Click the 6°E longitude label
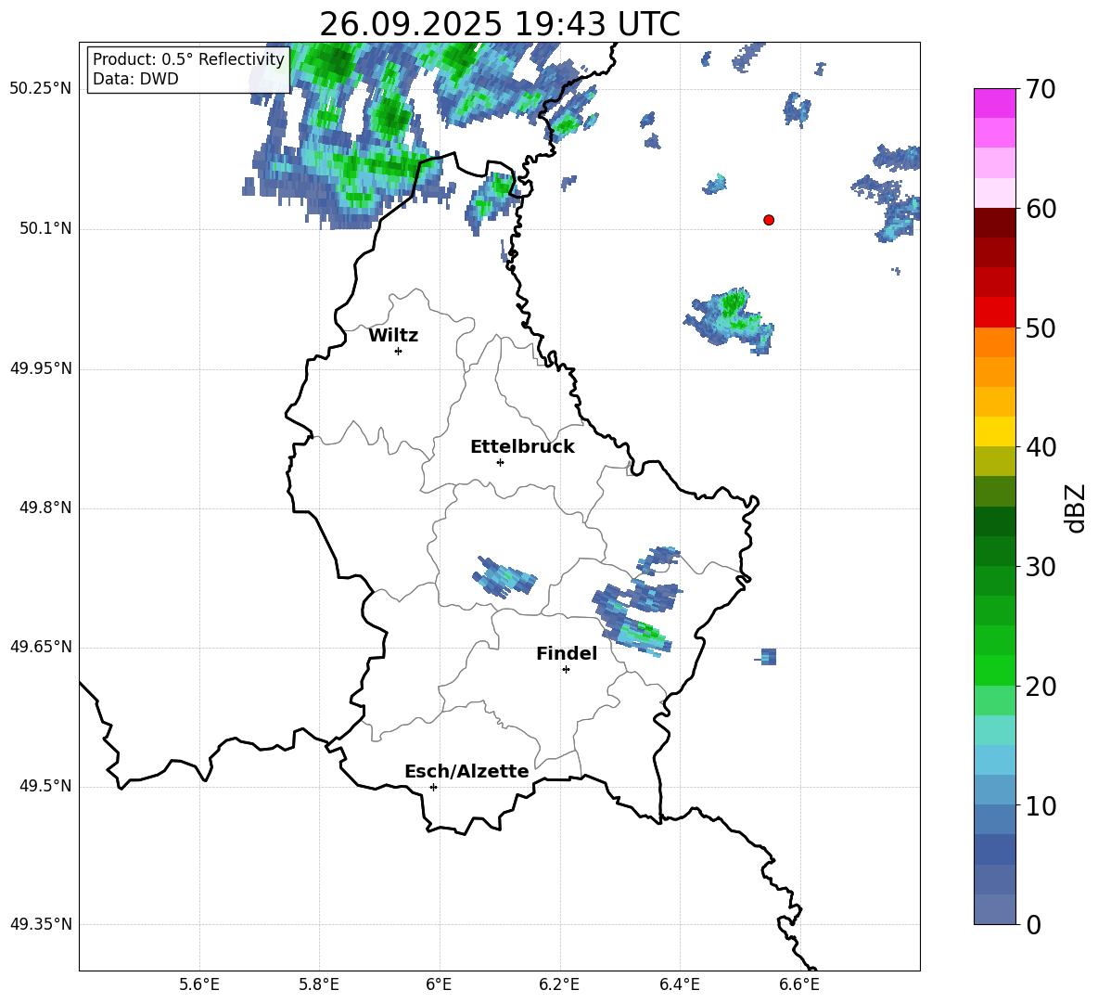This screenshot has width=1098, height=1003. tap(439, 984)
